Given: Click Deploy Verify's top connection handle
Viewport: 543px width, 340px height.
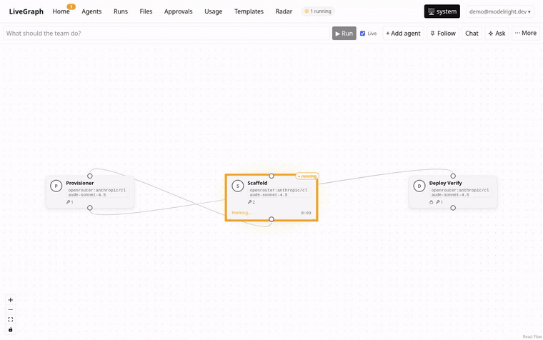Looking at the screenshot, I should tap(453, 176).
